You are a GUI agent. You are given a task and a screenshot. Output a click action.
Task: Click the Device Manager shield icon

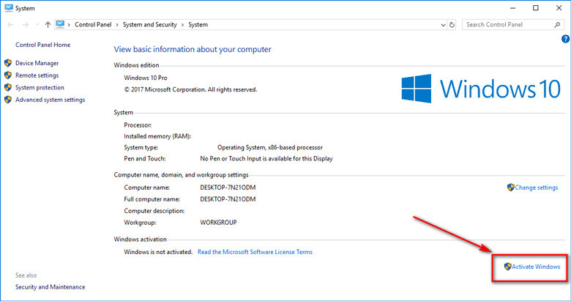point(8,63)
